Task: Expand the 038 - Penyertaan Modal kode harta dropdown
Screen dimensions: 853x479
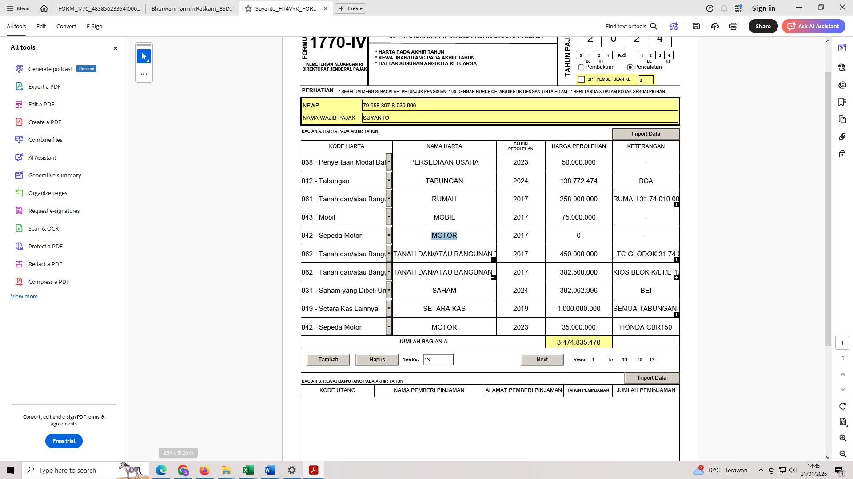Action: click(x=389, y=162)
